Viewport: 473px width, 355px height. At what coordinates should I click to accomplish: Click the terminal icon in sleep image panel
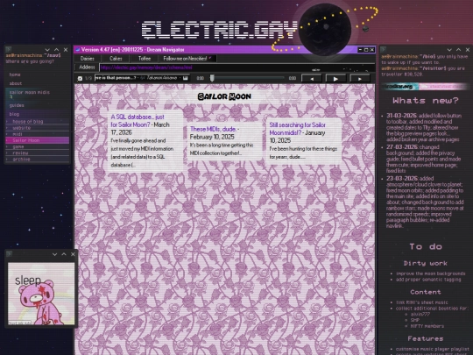pos(9,254)
